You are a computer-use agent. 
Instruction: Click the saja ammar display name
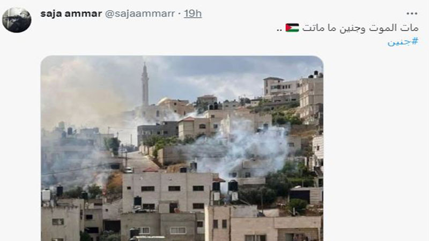click(x=71, y=13)
